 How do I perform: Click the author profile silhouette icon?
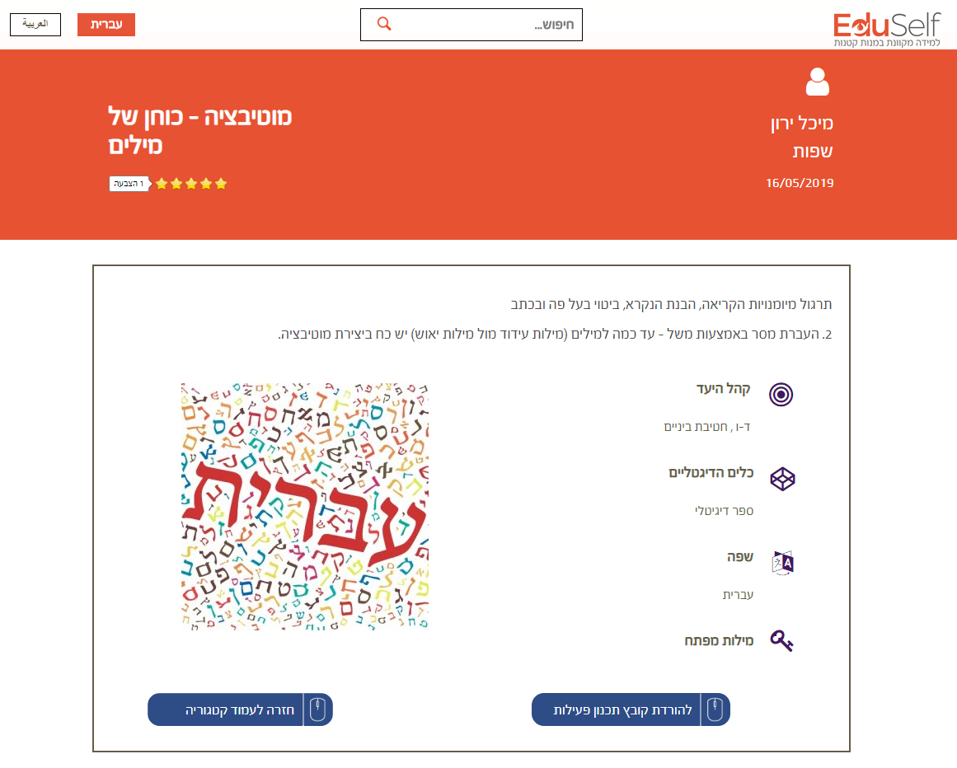(x=817, y=82)
